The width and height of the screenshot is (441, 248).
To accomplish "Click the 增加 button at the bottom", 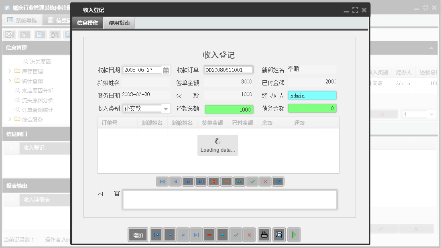I will [x=138, y=234].
